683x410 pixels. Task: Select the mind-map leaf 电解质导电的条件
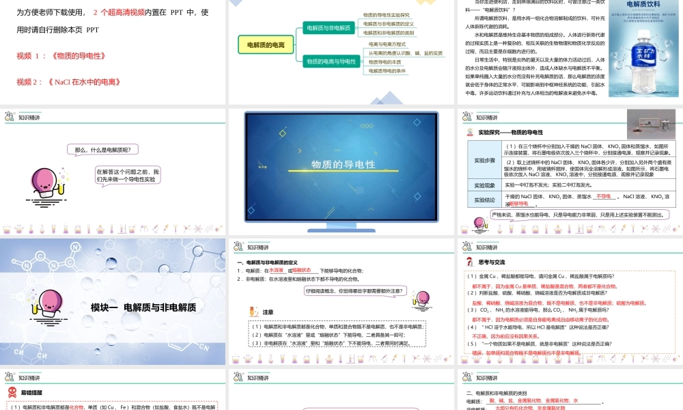[387, 70]
